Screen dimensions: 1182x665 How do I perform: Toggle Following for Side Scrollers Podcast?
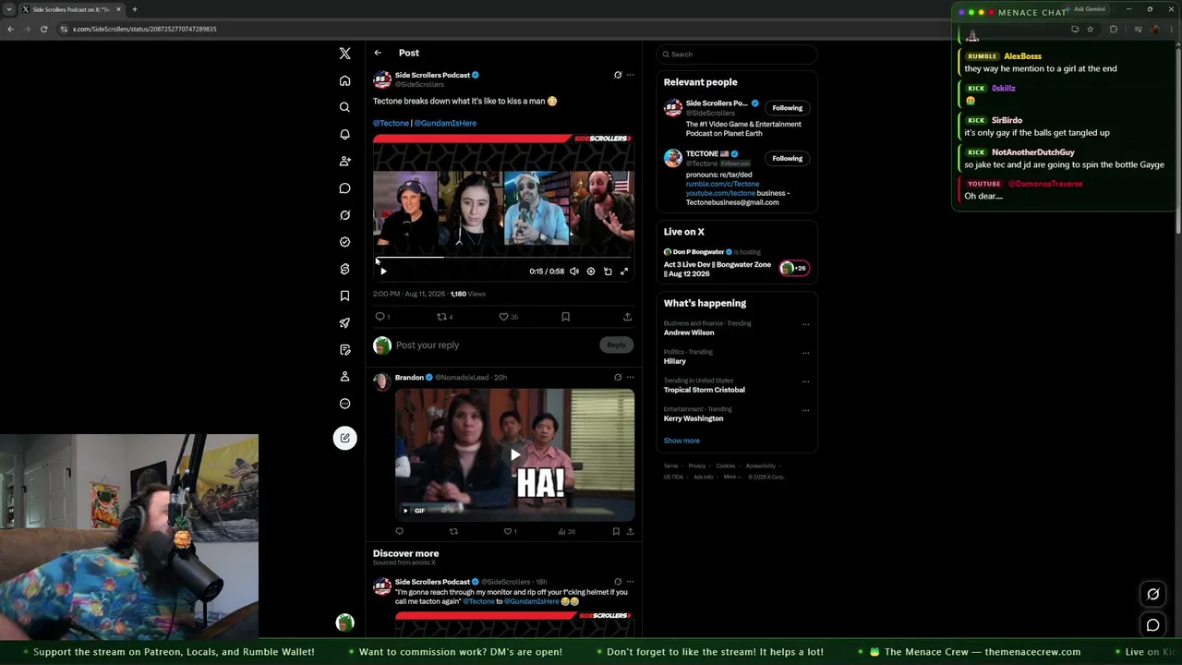788,108
